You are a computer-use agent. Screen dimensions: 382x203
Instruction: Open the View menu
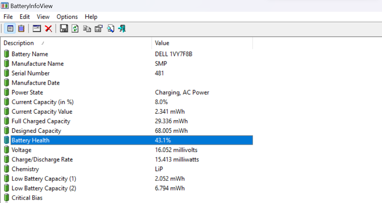pos(43,17)
